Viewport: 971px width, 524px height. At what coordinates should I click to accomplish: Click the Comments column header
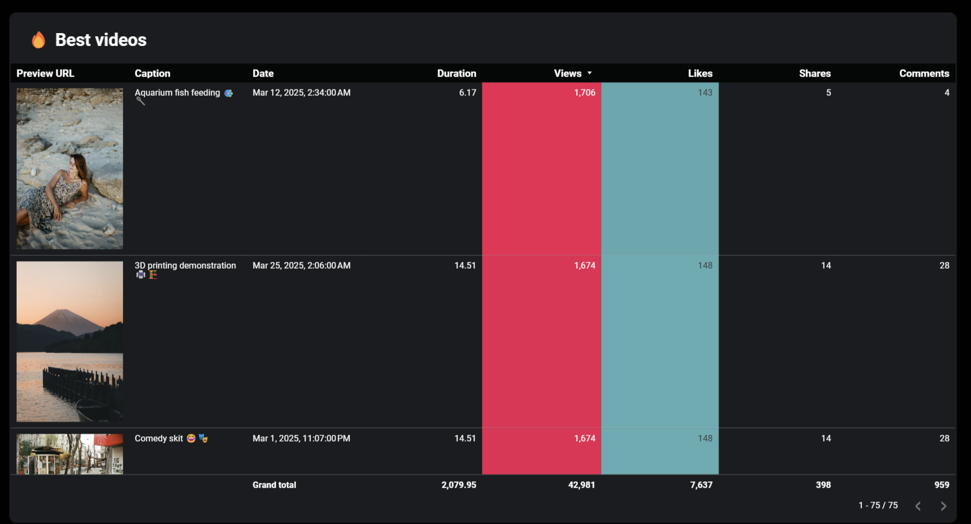coord(924,73)
